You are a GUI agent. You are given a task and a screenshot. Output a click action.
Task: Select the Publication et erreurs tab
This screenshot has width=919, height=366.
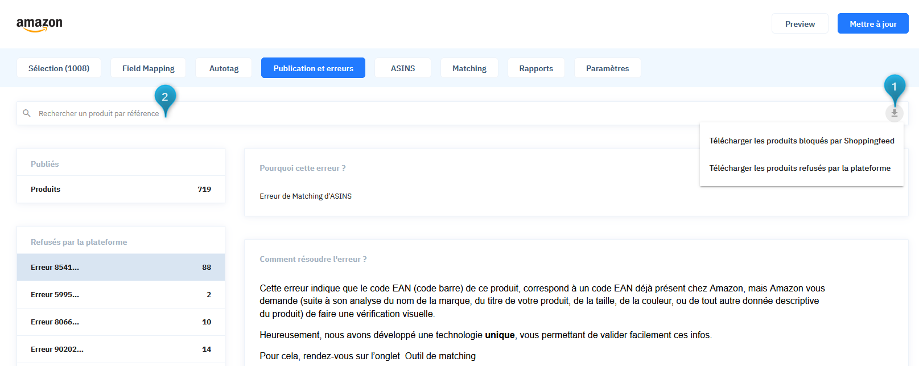[x=314, y=68]
